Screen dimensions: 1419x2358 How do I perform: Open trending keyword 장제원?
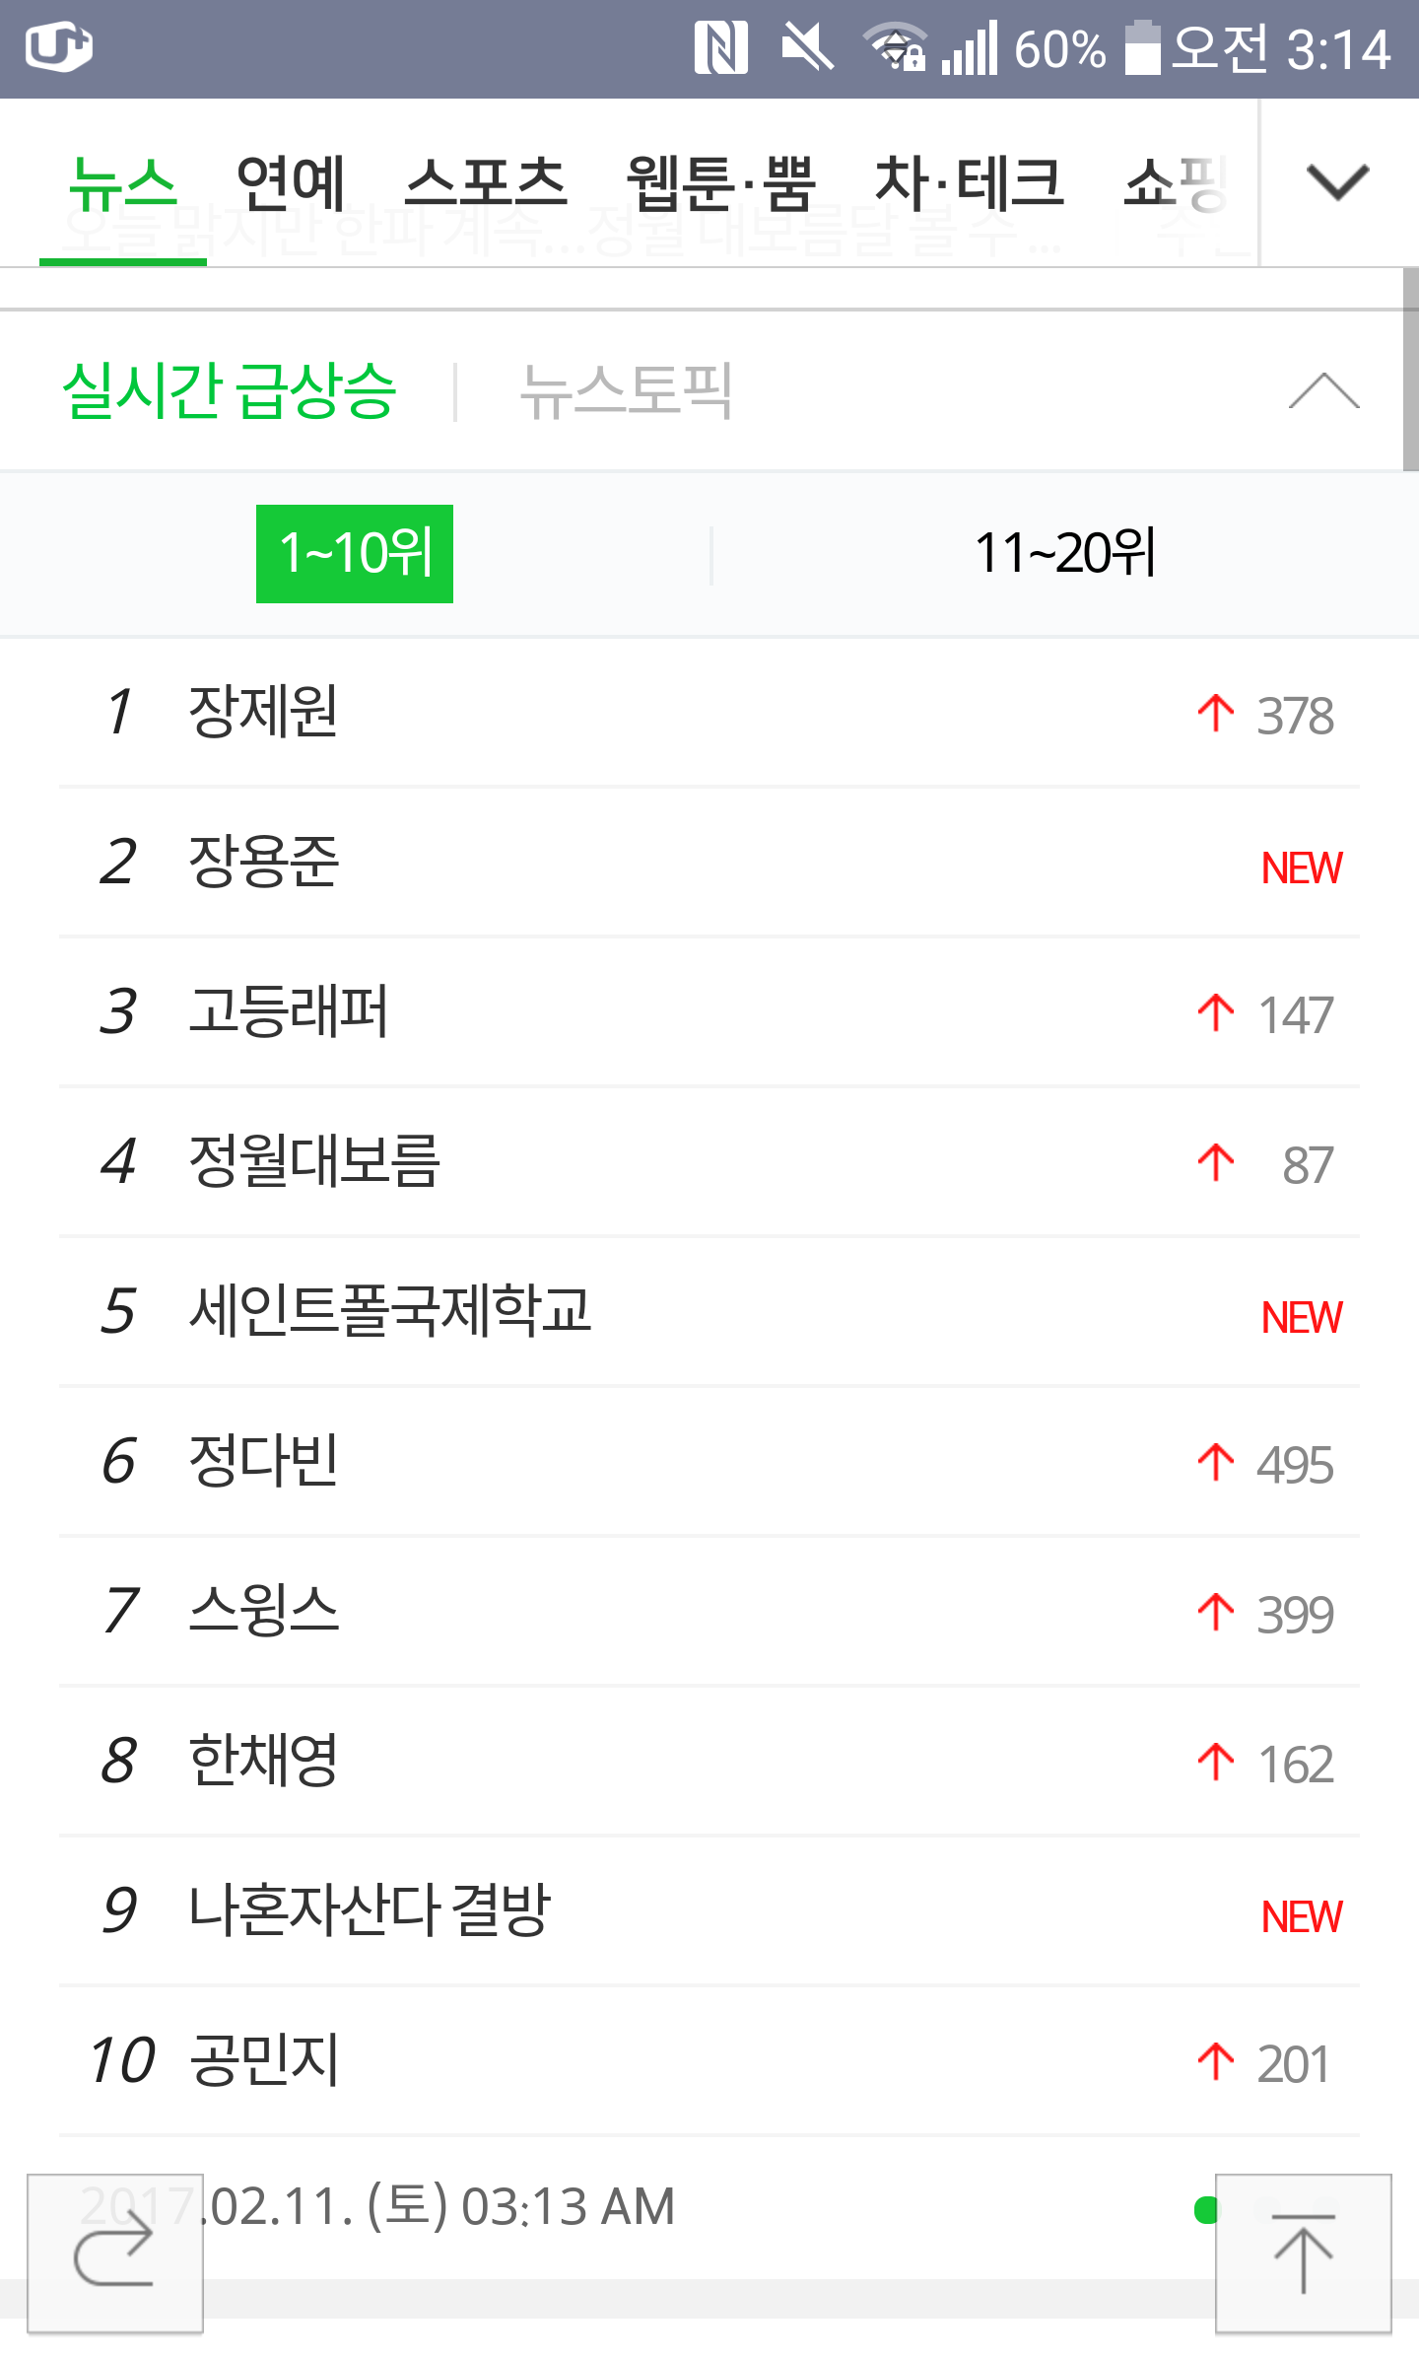(x=263, y=712)
